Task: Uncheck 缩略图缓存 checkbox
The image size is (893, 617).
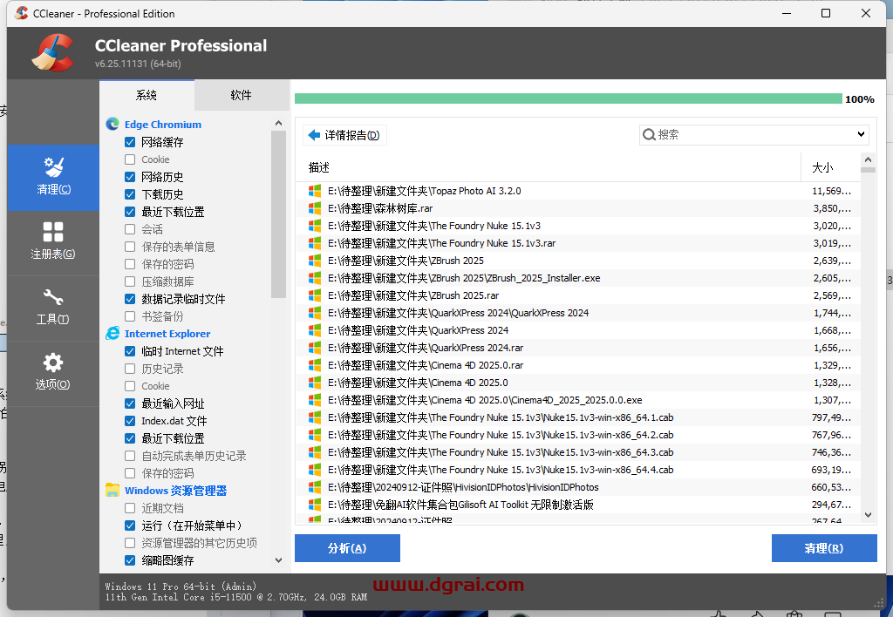Action: [130, 560]
